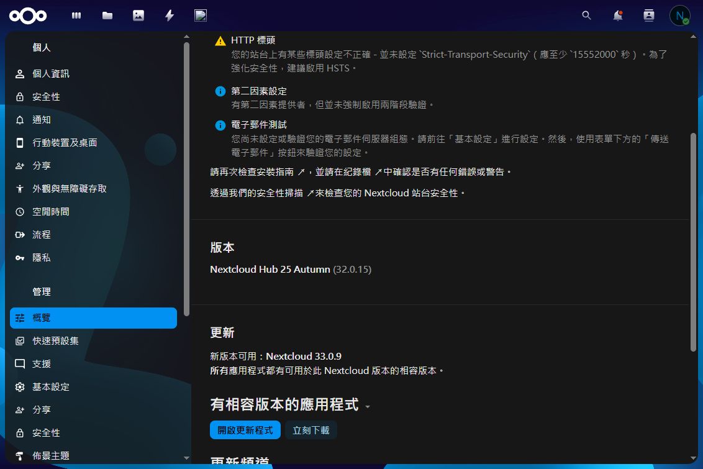703x469 pixels.
Task: Open 隱私 settings
Action: (x=93, y=258)
